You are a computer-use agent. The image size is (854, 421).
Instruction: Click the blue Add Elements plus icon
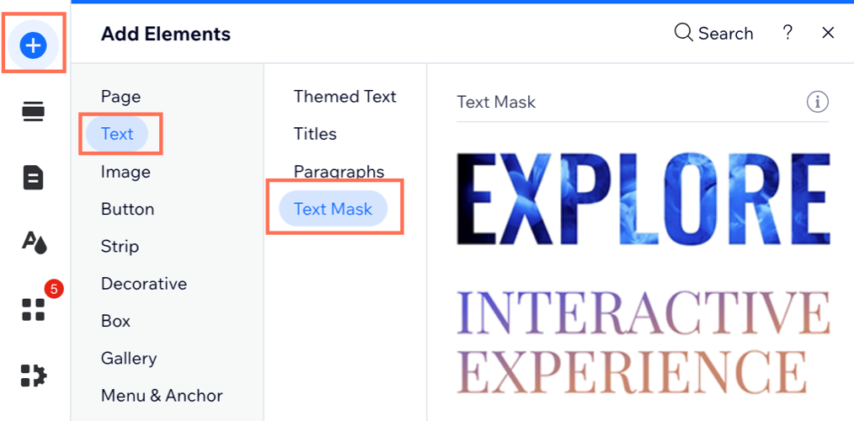pyautogui.click(x=34, y=45)
